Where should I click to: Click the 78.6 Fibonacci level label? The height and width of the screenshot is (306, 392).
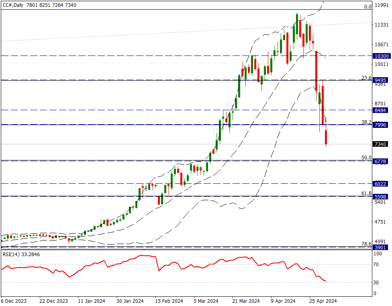tap(366, 244)
